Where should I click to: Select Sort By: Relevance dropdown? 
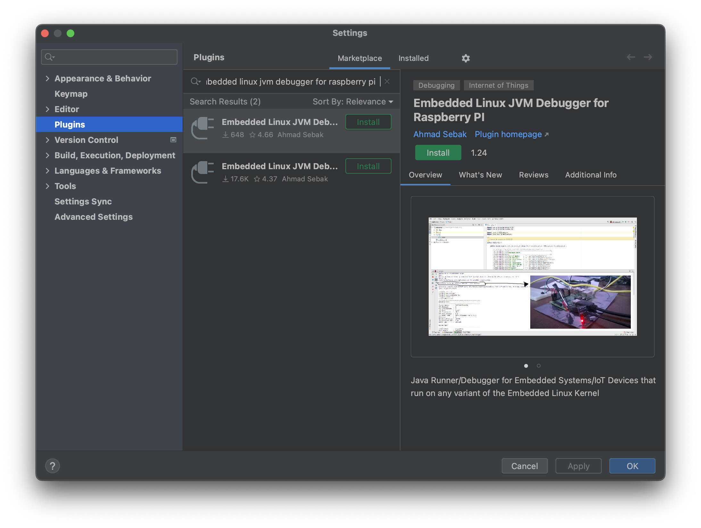(x=351, y=102)
